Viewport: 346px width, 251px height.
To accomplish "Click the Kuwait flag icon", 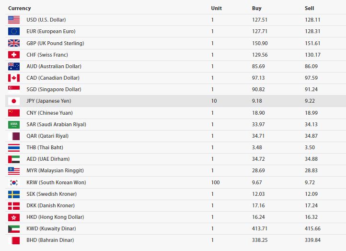I will (14, 229).
